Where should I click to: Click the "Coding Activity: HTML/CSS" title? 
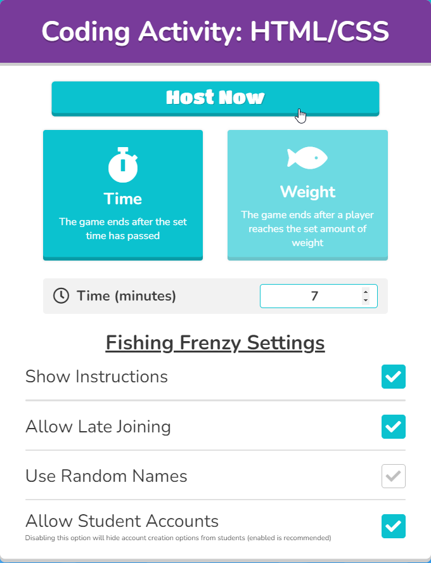[215, 32]
